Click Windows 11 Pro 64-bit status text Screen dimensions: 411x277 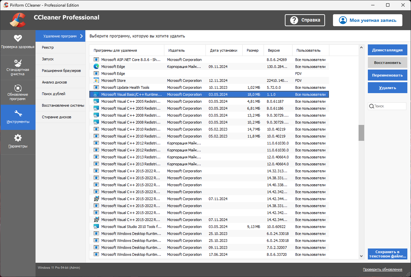(x=59, y=267)
